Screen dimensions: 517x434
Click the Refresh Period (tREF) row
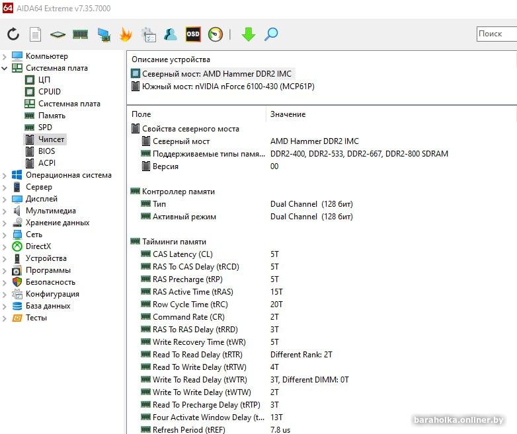click(189, 430)
